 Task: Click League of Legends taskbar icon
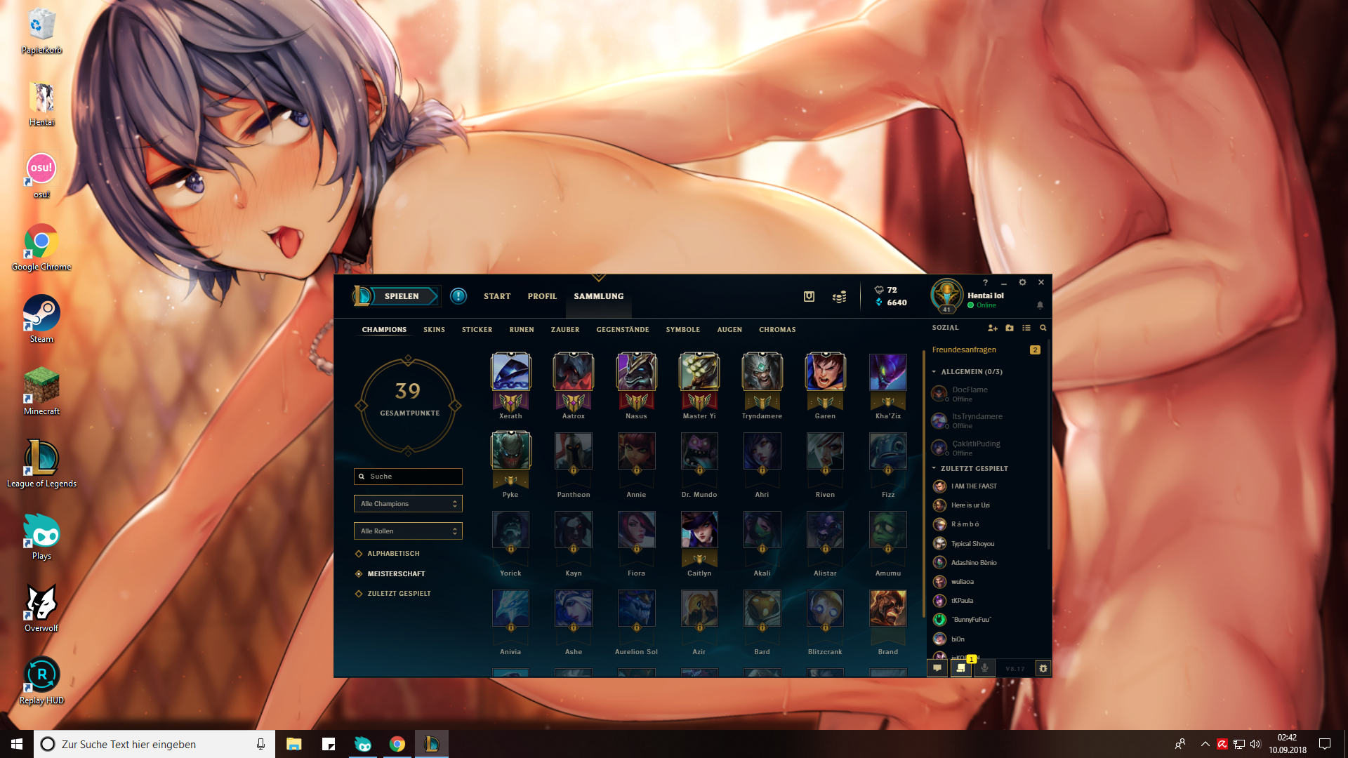[431, 744]
